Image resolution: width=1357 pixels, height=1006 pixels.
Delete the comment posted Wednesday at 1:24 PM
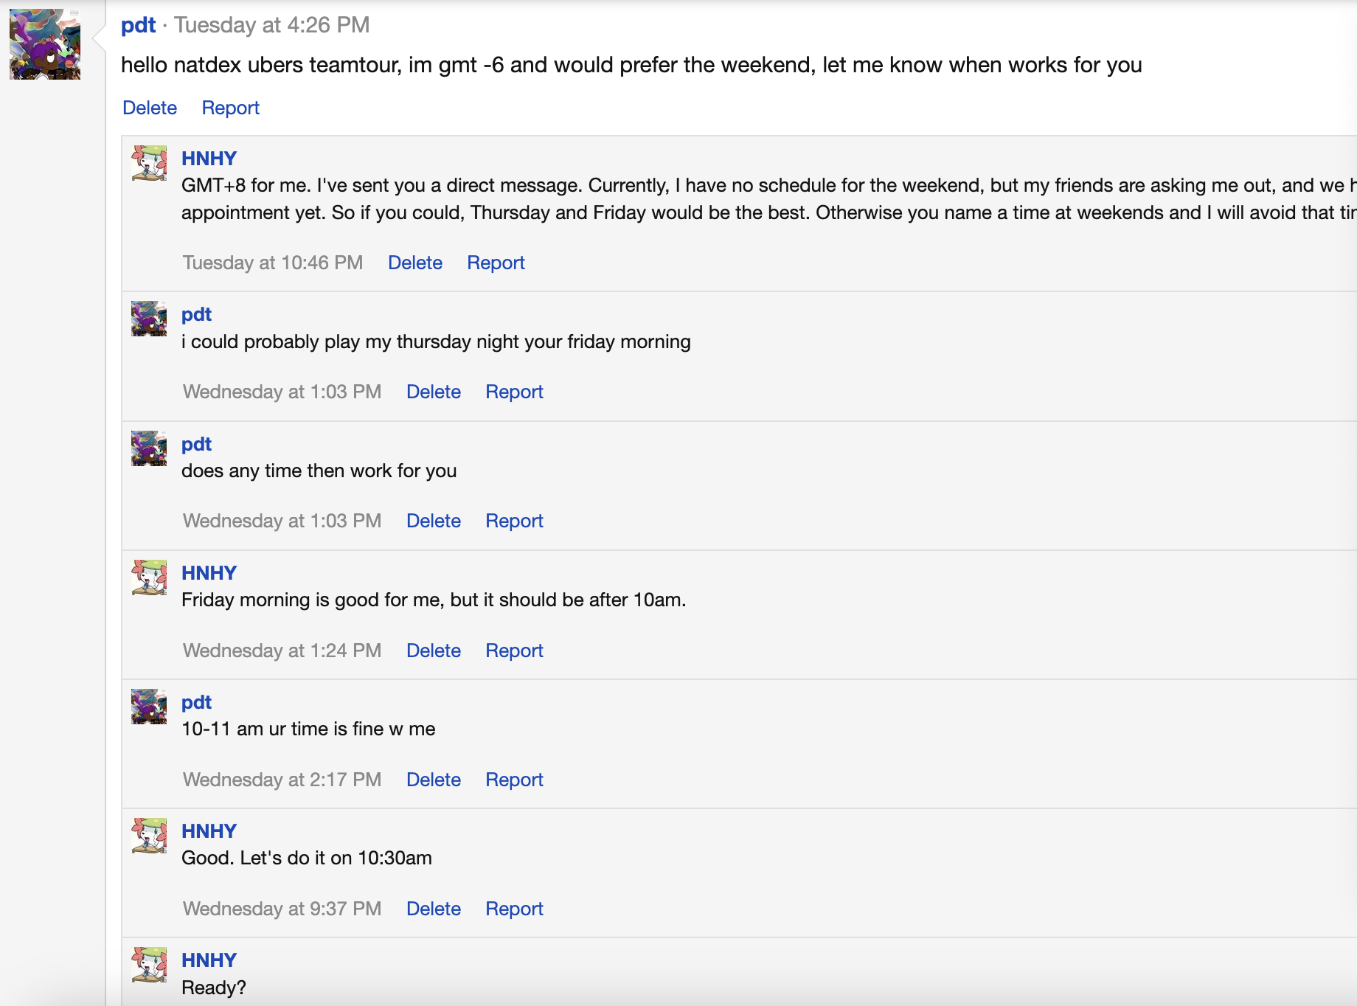(433, 651)
